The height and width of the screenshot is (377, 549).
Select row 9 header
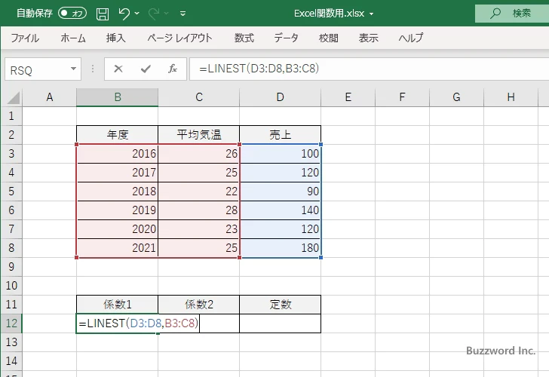(x=11, y=267)
